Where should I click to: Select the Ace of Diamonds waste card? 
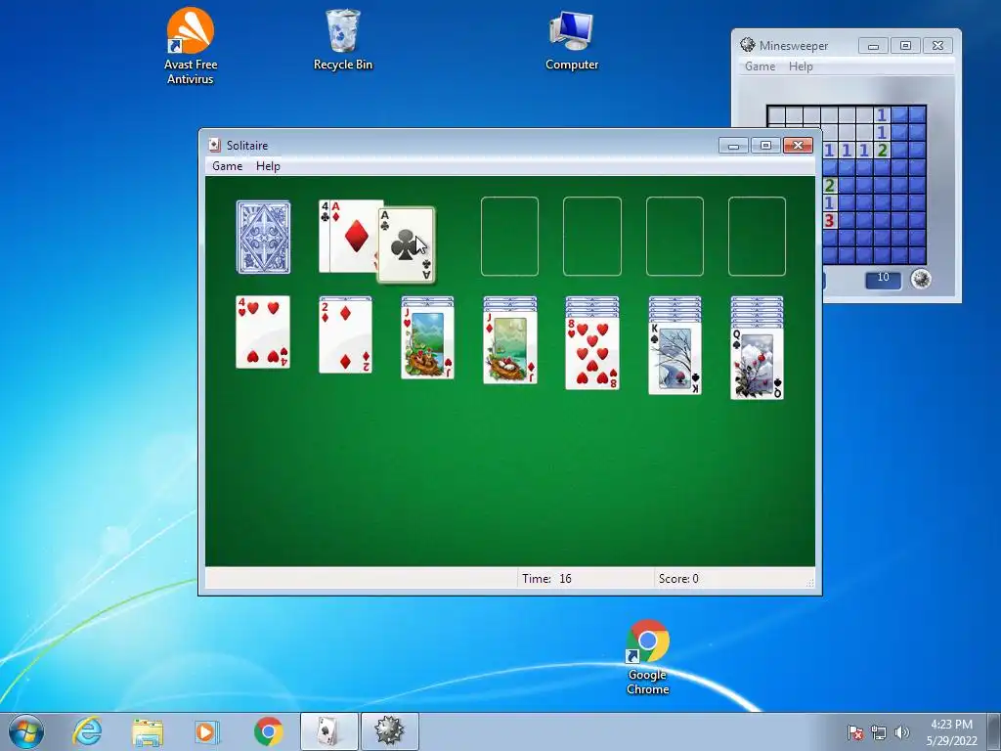pos(354,236)
